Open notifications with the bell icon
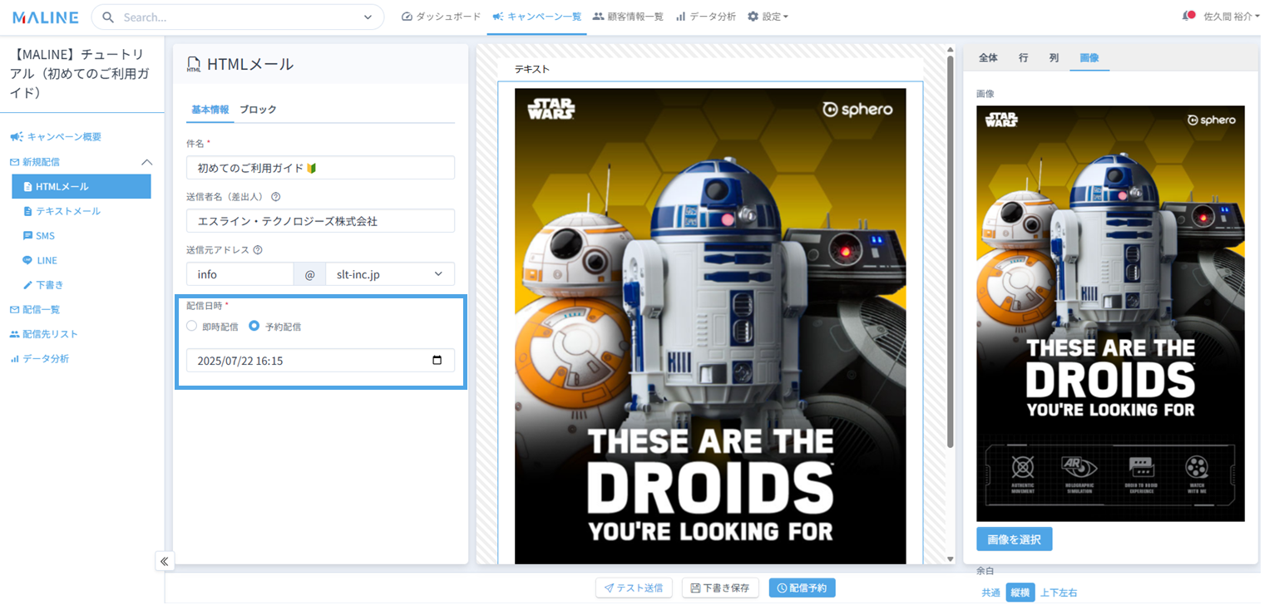Screen dimensions: 1274x605 (1188, 16)
